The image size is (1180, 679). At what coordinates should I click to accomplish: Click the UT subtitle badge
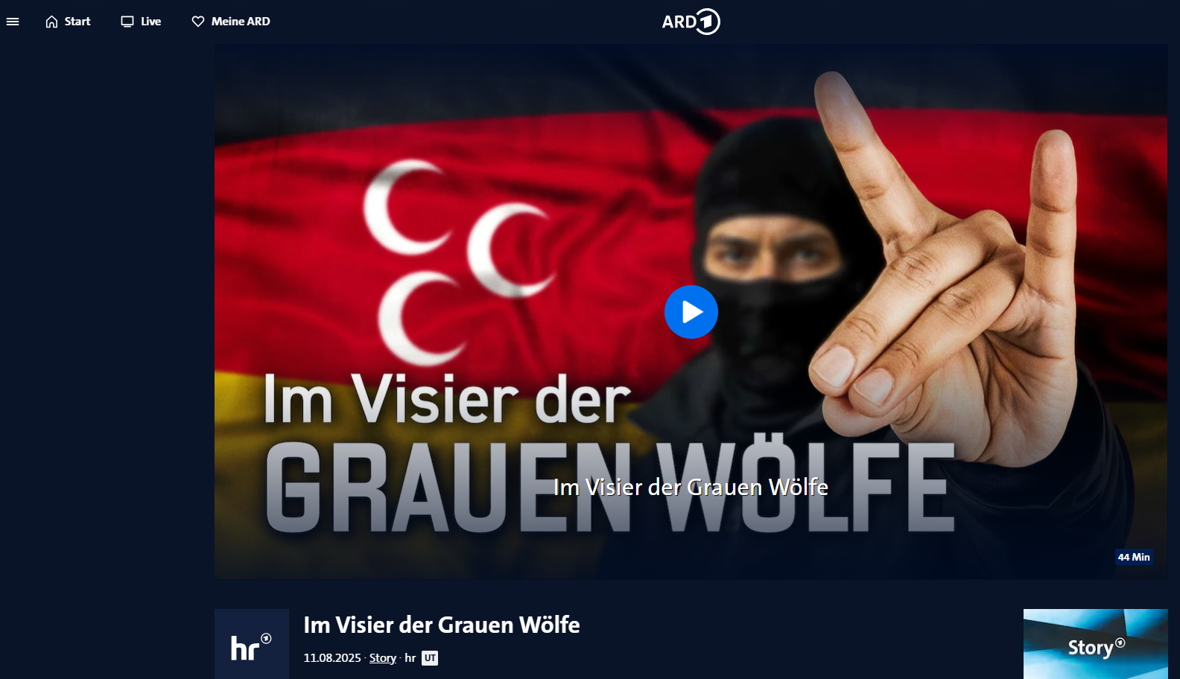point(430,658)
